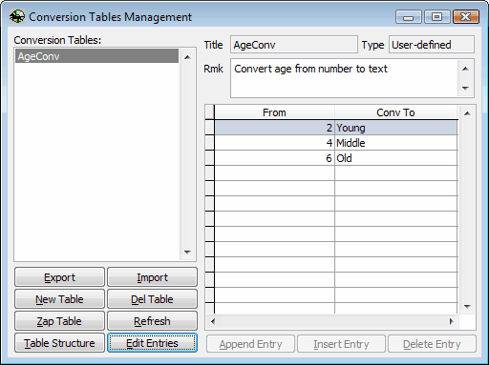Image resolution: width=489 pixels, height=365 pixels.
Task: Open Table Structure
Action: point(59,343)
